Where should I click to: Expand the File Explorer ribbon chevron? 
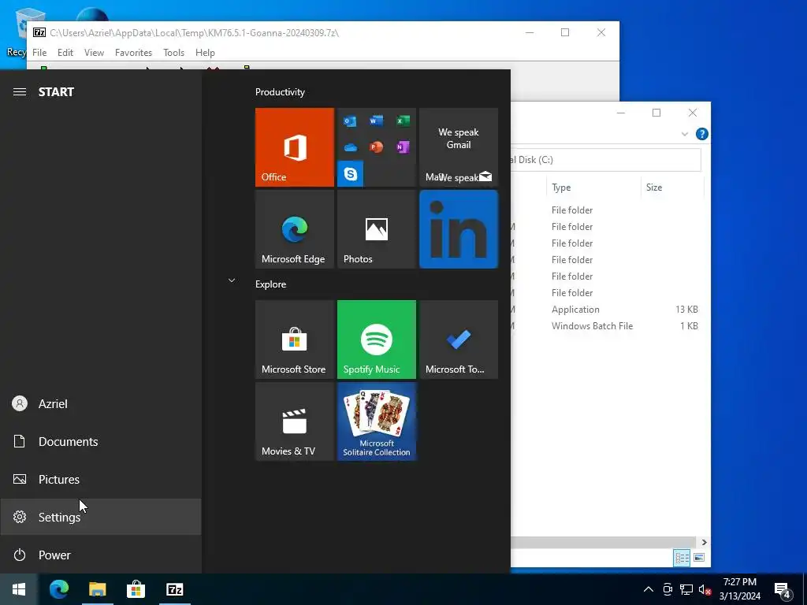point(685,134)
